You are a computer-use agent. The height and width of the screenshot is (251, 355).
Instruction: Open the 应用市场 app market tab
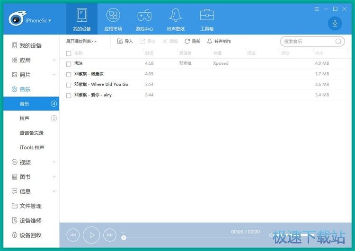pos(113,19)
